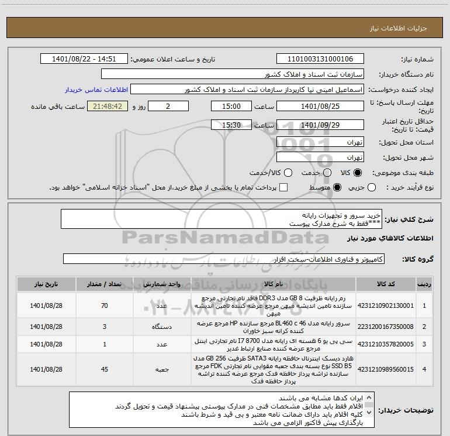Viewport: 450px width, 436px height.
Task: Click quantity 45 in row 4
Action: click(x=105, y=369)
